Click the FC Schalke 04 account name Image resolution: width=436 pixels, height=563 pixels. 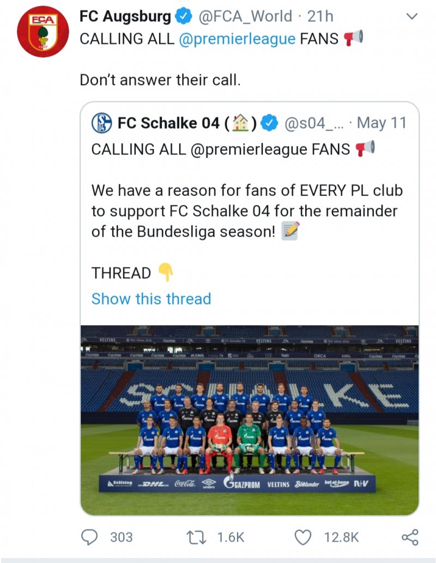tap(168, 124)
